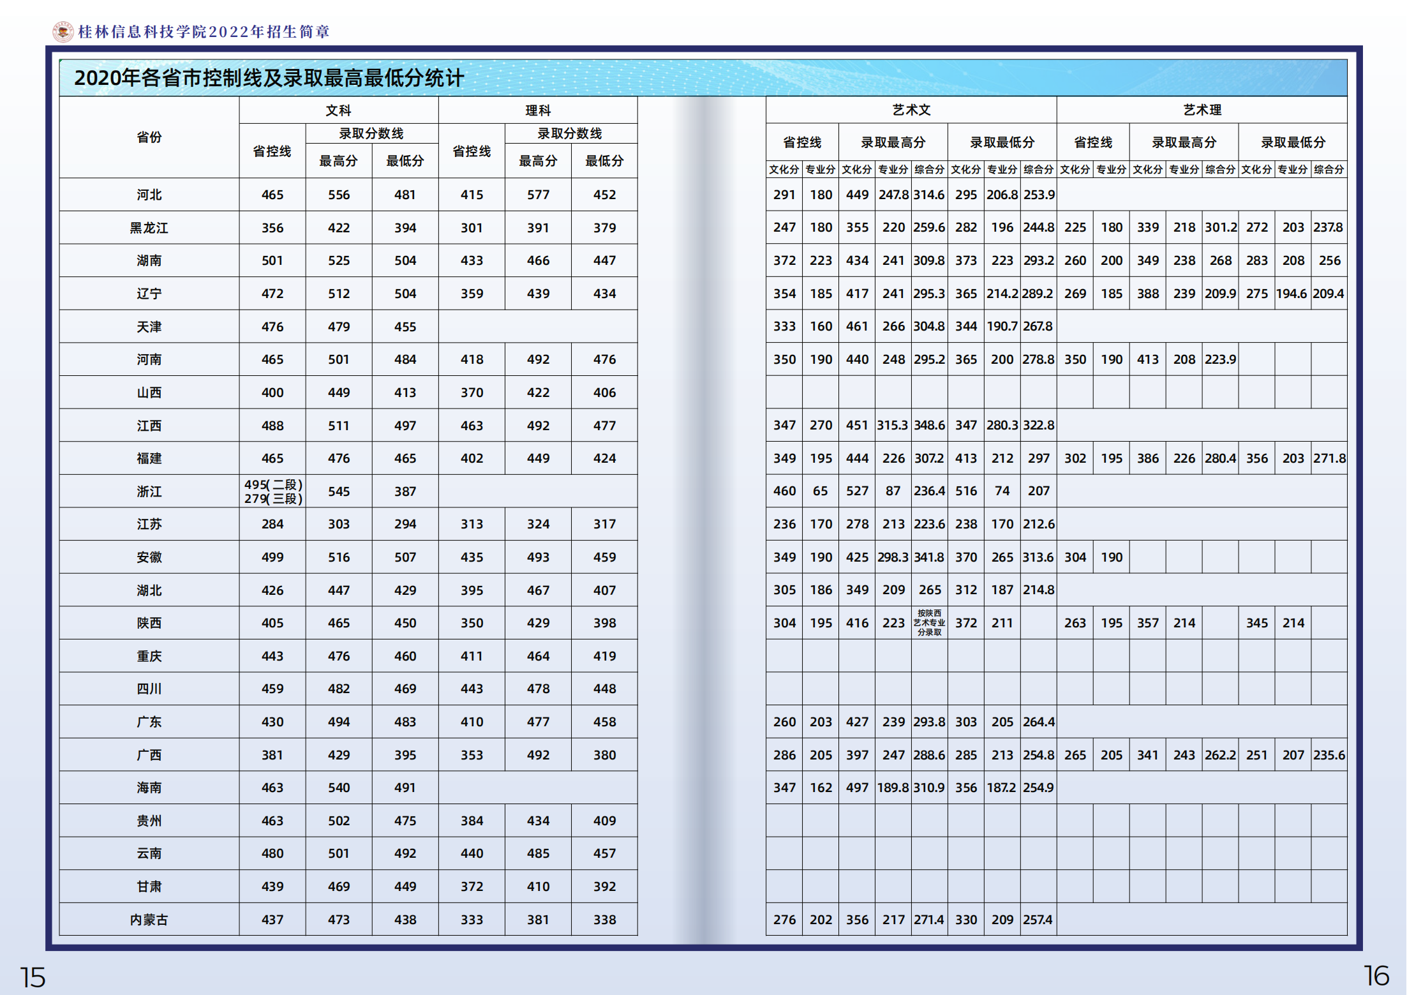Click the 2020年各省市控制线 table title

coord(269,78)
